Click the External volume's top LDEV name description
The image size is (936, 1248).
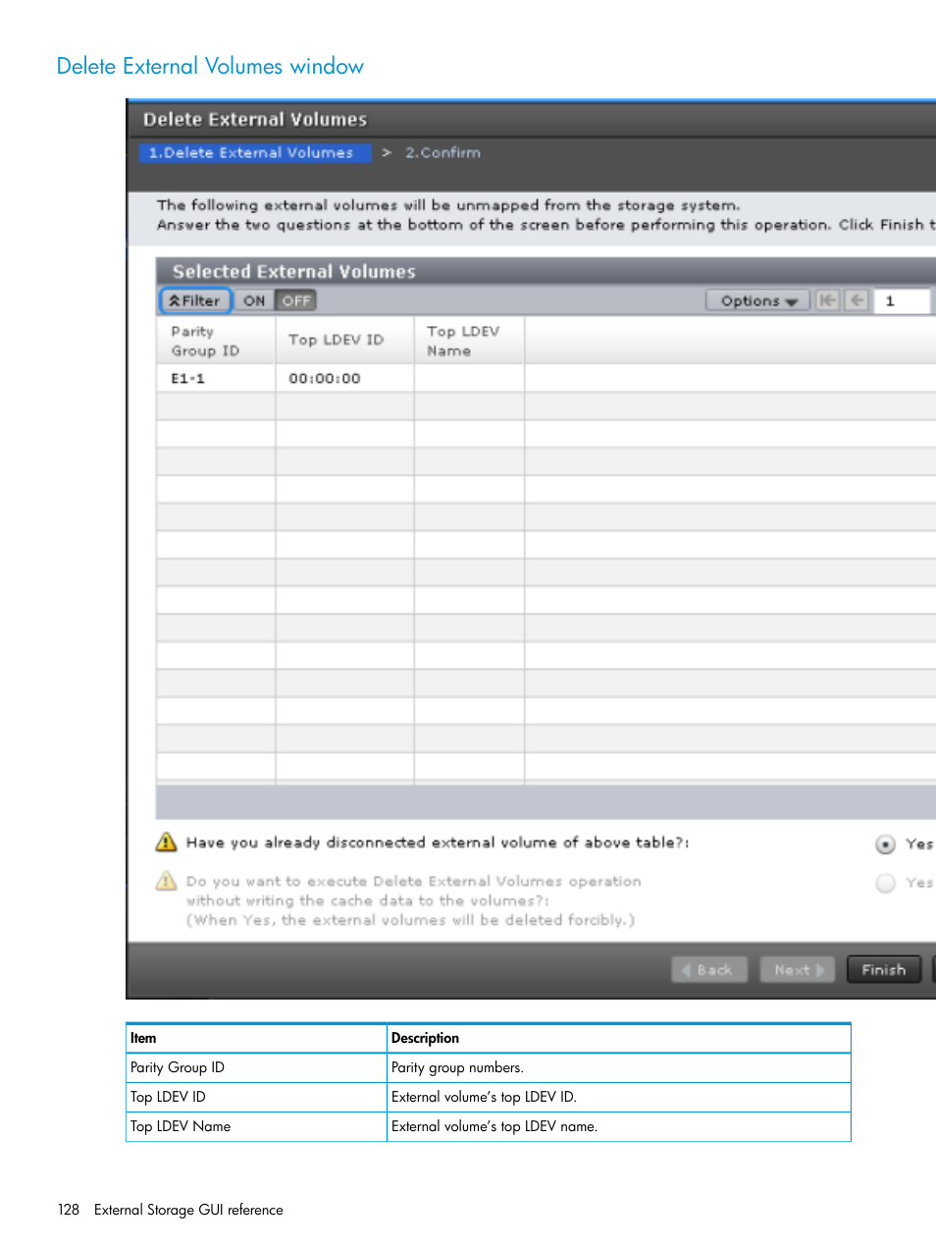[618, 1126]
